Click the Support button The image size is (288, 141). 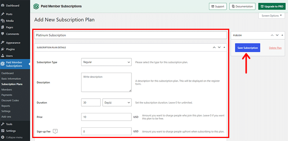coord(218,6)
